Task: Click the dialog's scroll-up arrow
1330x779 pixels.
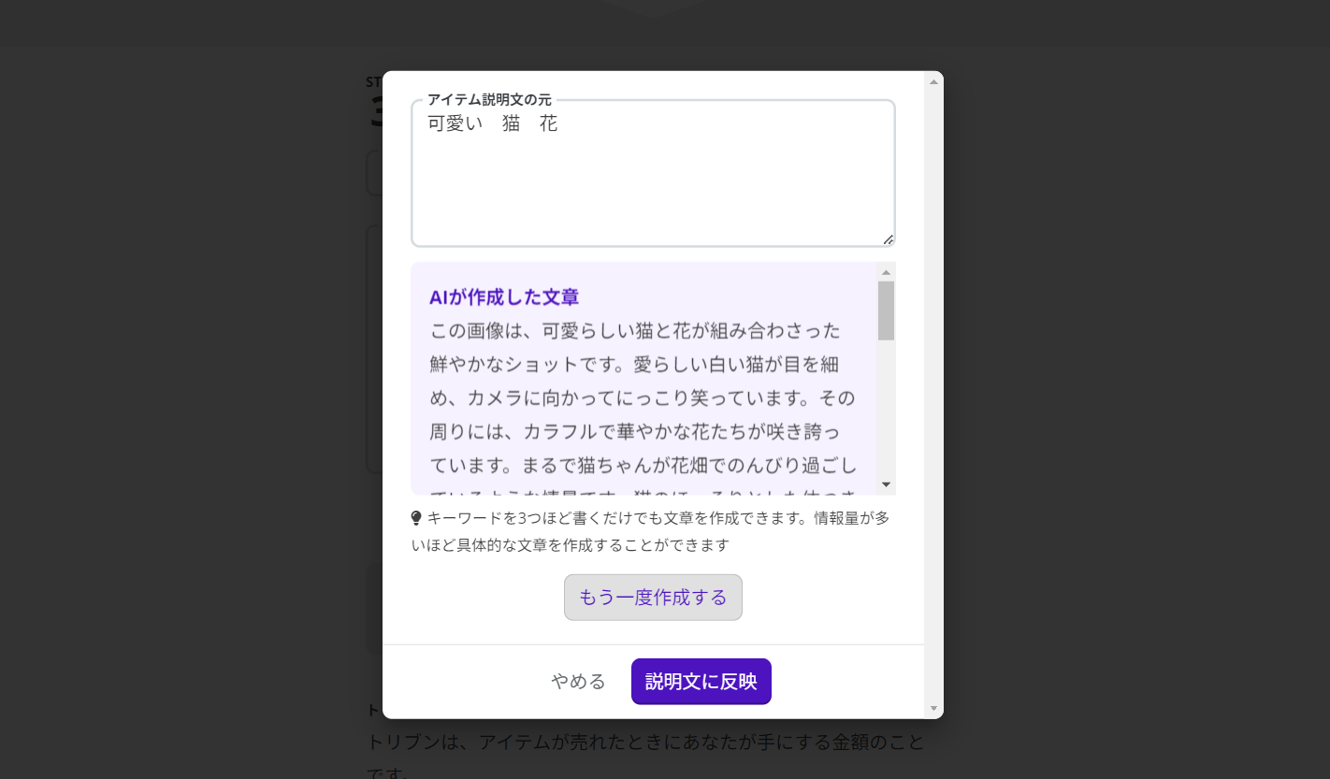Action: coord(932,82)
